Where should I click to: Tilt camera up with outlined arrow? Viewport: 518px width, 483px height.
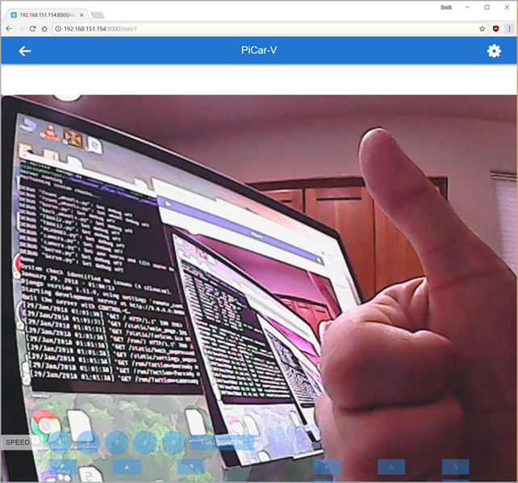coord(391,467)
